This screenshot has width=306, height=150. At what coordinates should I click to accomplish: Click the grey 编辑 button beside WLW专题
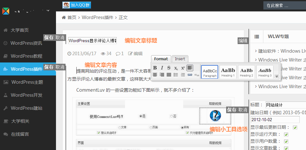pos(243,41)
